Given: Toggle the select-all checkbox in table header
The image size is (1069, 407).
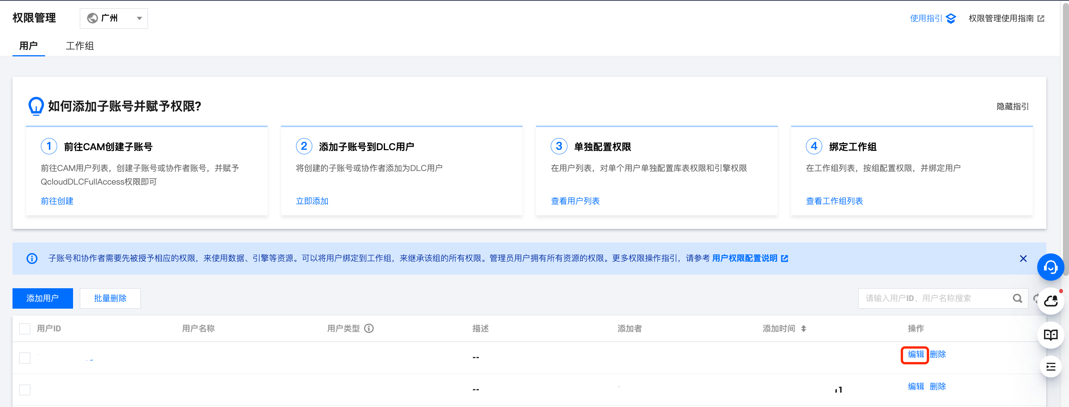Looking at the screenshot, I should click(x=25, y=329).
